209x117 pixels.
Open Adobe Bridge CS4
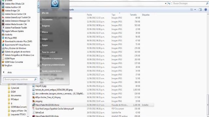[11, 11]
